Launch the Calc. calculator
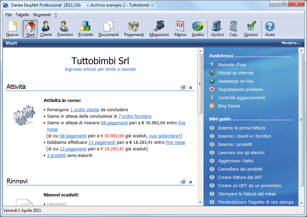Screen dimensions: 307x217 tap(234, 29)
